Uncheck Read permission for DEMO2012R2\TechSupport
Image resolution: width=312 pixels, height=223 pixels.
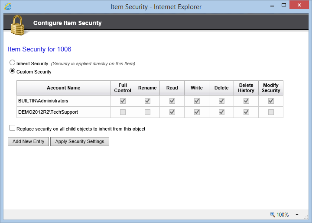pyautogui.click(x=172, y=112)
